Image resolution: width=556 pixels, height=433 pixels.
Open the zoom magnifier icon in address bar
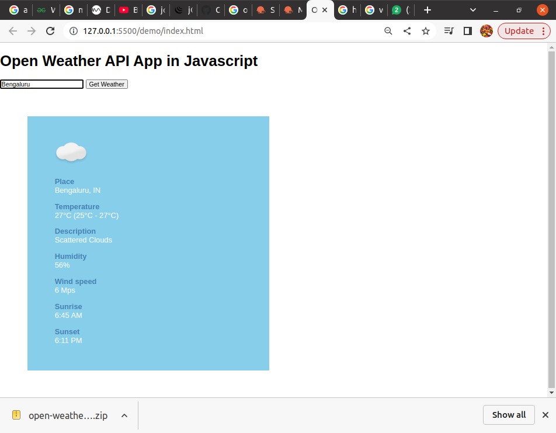[388, 31]
